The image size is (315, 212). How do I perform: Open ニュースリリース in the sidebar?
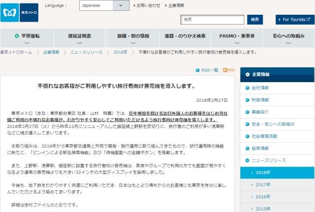[277, 160]
